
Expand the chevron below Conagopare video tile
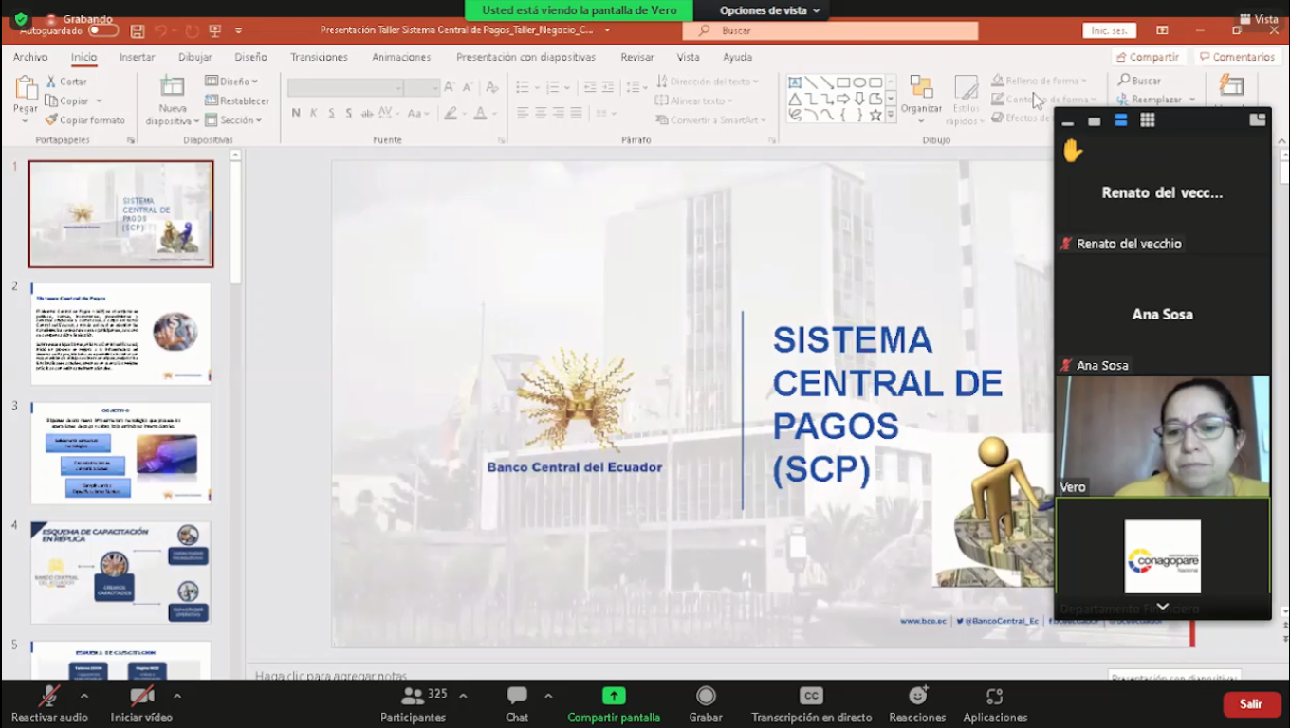pos(1162,607)
